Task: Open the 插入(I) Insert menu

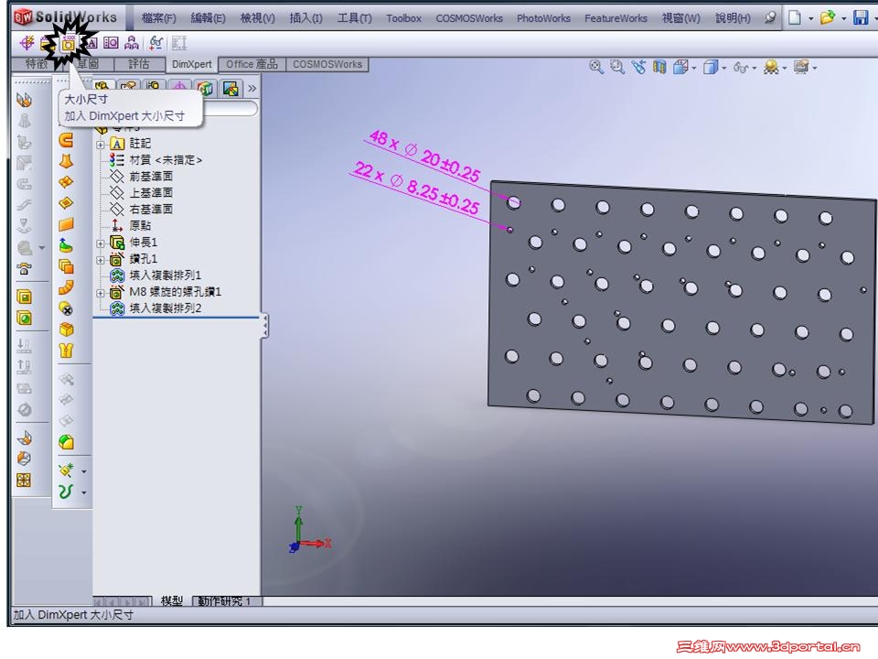Action: (x=305, y=18)
